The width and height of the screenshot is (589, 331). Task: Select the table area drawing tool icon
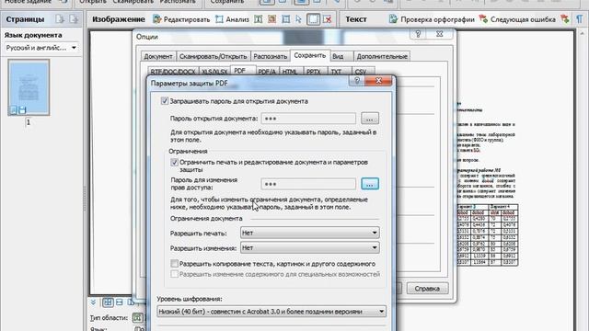[286, 19]
